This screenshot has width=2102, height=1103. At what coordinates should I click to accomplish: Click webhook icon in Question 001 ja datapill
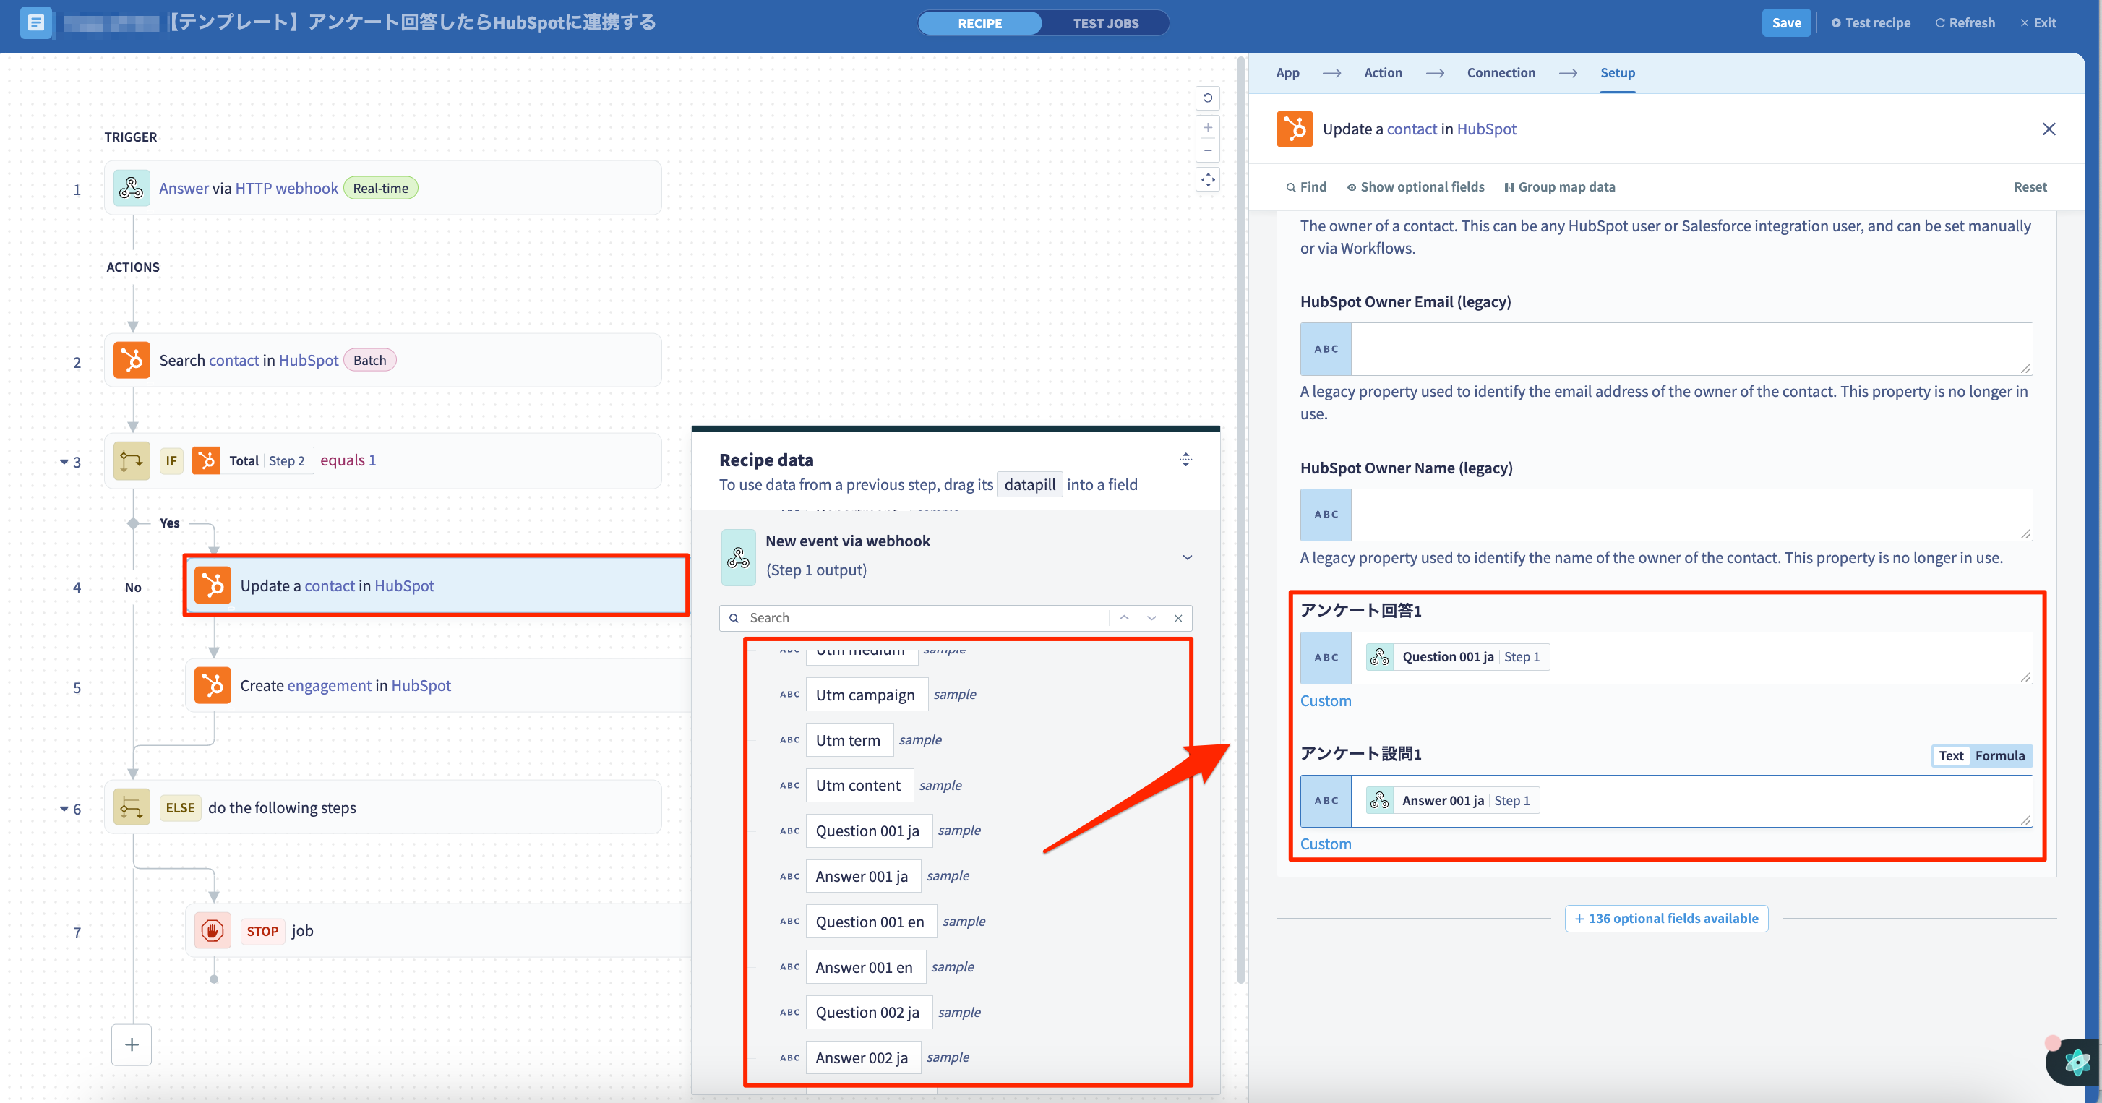coord(1380,657)
